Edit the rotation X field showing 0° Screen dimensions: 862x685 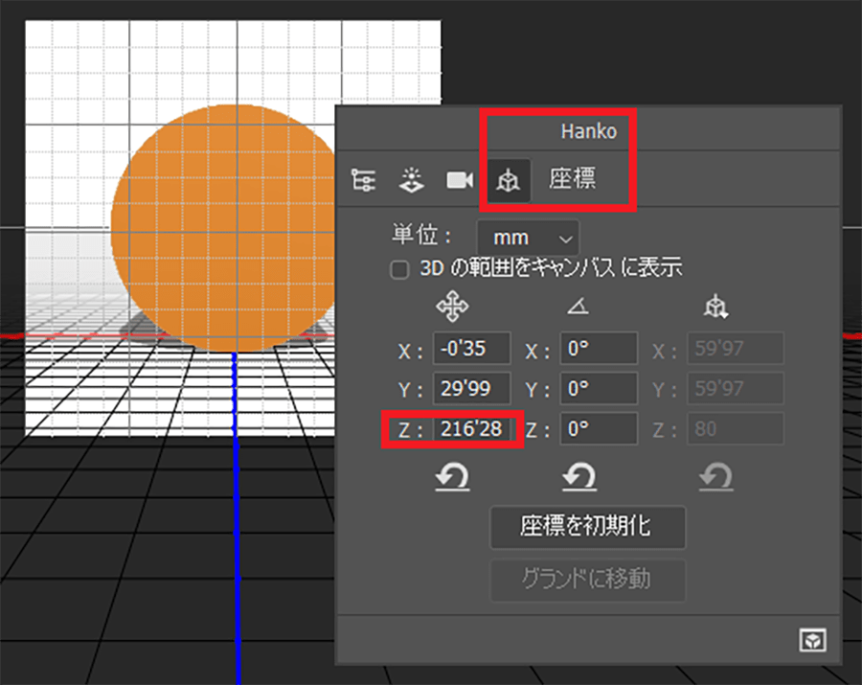[x=599, y=349]
